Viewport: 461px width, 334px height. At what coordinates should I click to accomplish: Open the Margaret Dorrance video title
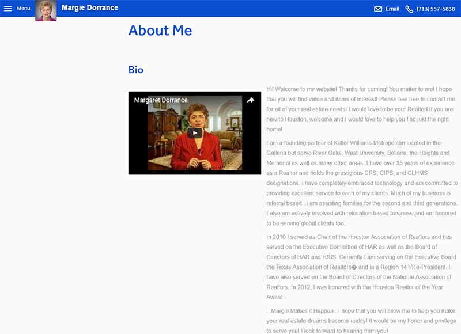(161, 100)
